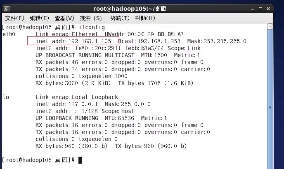Click the lo interface name

coord(6,97)
